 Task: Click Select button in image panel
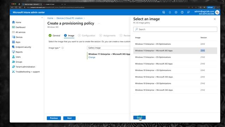[x=139, y=117]
